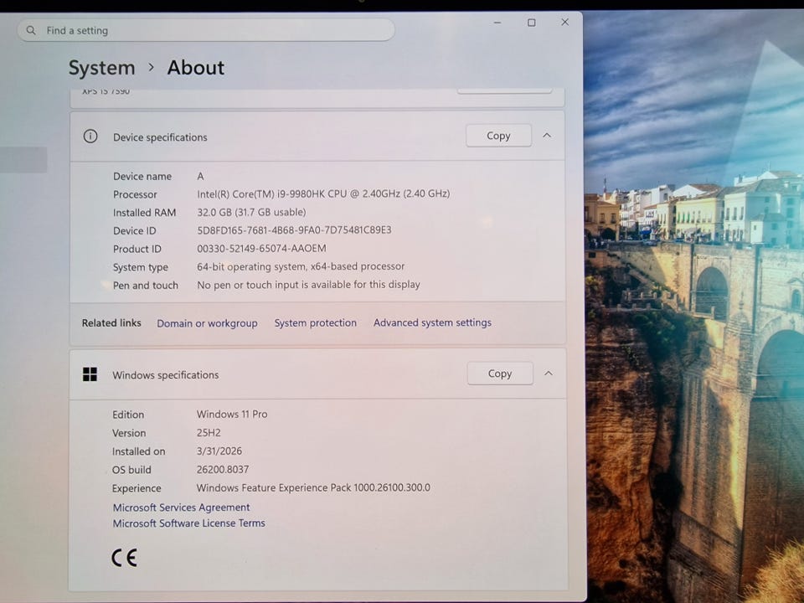Screen dimensions: 804x603
Task: Open Microsoft Services Agreement link
Action: pos(182,508)
